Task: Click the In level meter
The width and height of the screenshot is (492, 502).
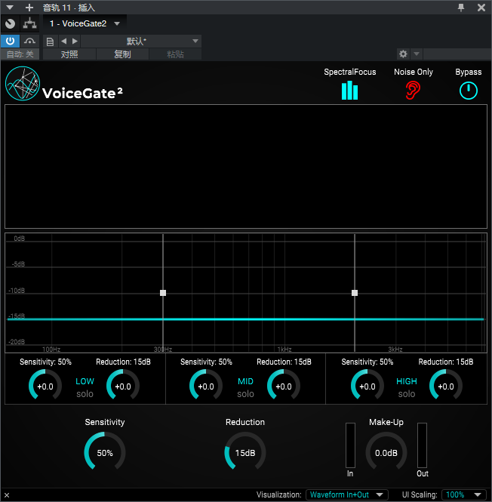Action: [350, 445]
